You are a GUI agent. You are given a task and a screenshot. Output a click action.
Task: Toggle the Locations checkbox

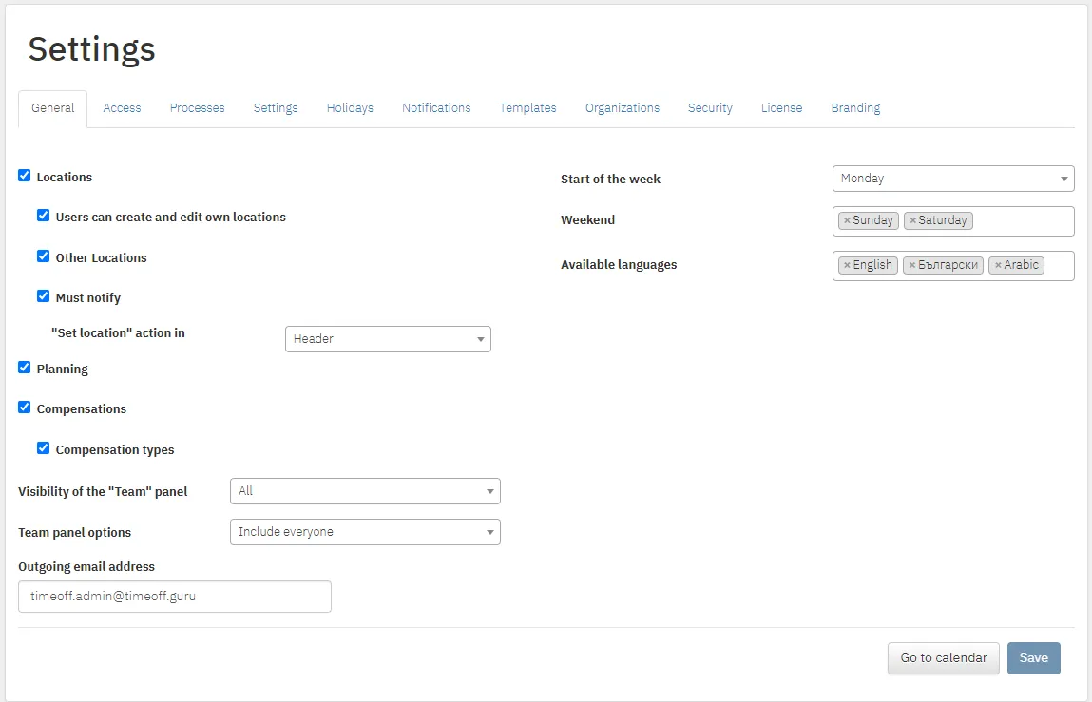point(25,176)
